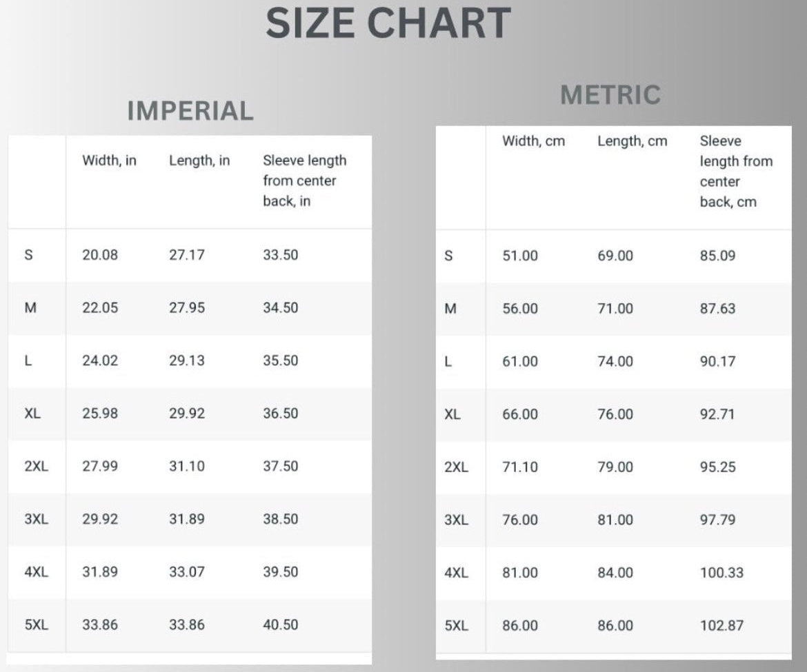Viewport: 807px width, 672px height.
Task: Click the 102.87 sleeve length value
Action: click(x=721, y=626)
